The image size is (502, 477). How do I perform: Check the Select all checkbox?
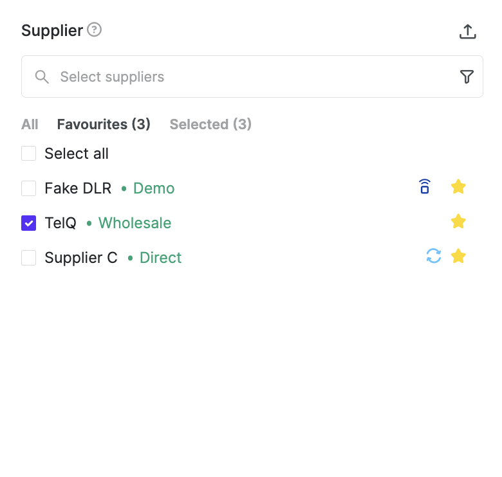point(28,154)
